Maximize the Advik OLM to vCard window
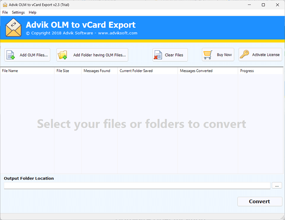 pyautogui.click(x=263, y=5)
